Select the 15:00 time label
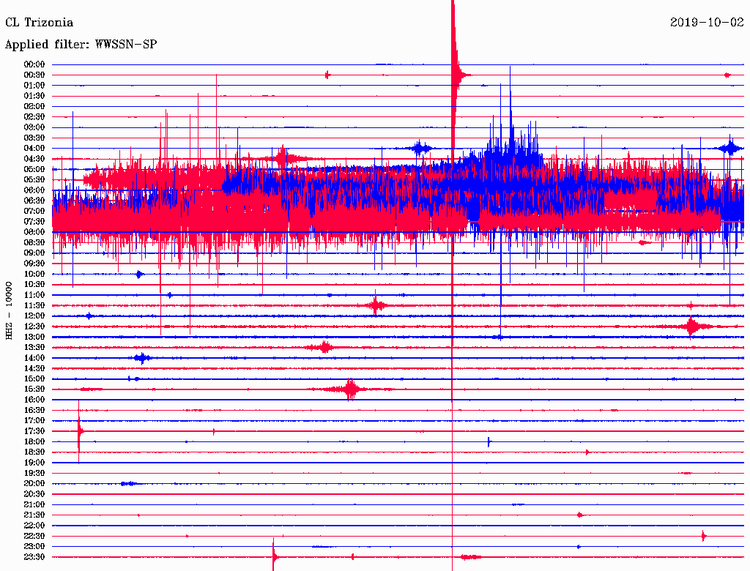Image resolution: width=750 pixels, height=571 pixels. pyautogui.click(x=34, y=378)
